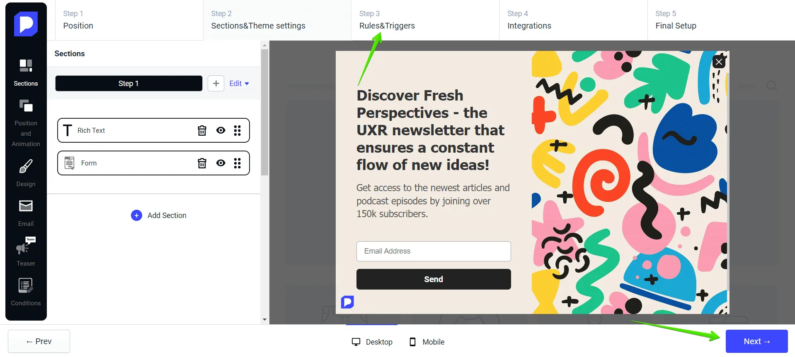The width and height of the screenshot is (795, 357).
Task: Grab the Form section drag handle
Action: click(x=238, y=163)
